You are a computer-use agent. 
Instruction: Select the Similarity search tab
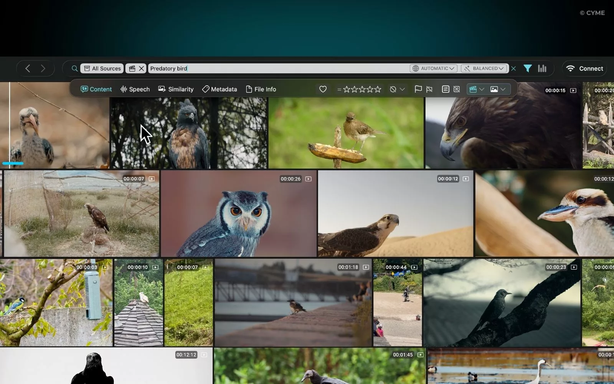[x=176, y=89]
